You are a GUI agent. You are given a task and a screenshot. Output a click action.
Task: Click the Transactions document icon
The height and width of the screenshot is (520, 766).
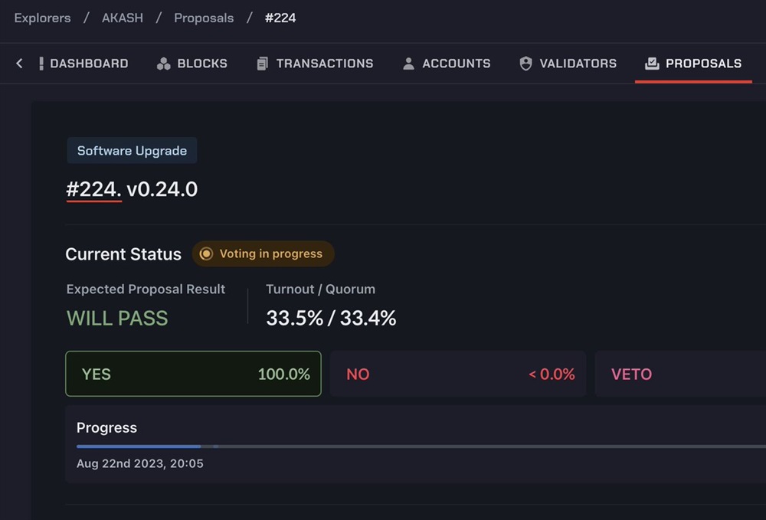coord(262,64)
